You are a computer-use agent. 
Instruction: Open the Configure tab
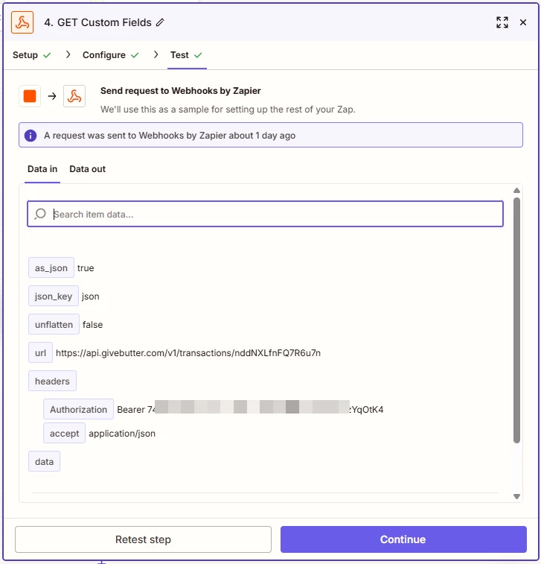(111, 55)
